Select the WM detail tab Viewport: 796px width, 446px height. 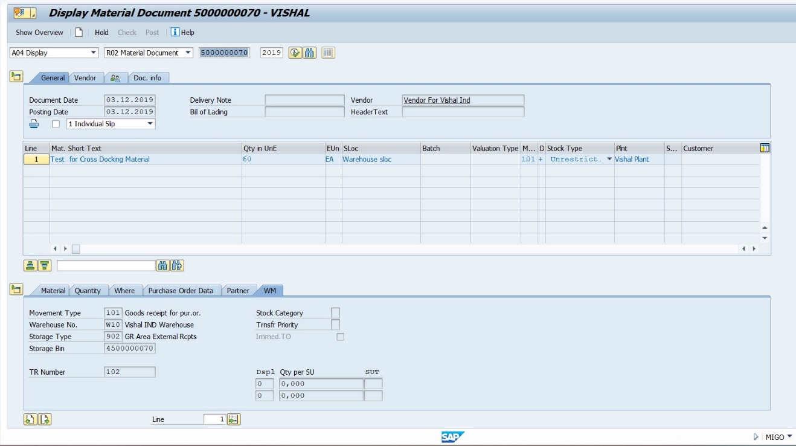270,291
